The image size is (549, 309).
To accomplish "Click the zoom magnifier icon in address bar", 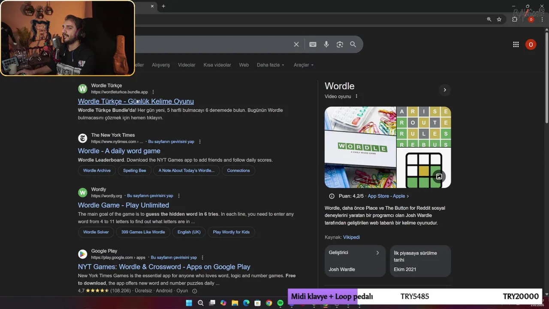I will (x=489, y=19).
